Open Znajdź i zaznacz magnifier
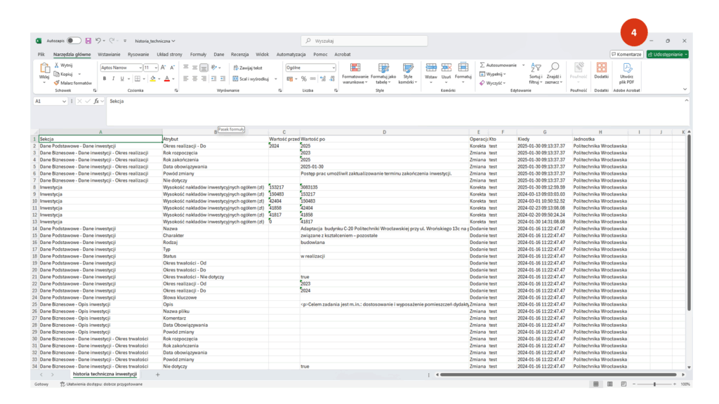Viewport: 719px width, 404px height. [554, 73]
